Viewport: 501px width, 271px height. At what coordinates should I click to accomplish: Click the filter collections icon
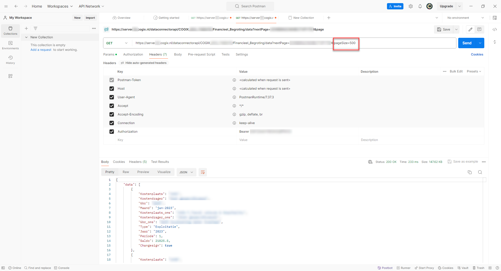[35, 28]
